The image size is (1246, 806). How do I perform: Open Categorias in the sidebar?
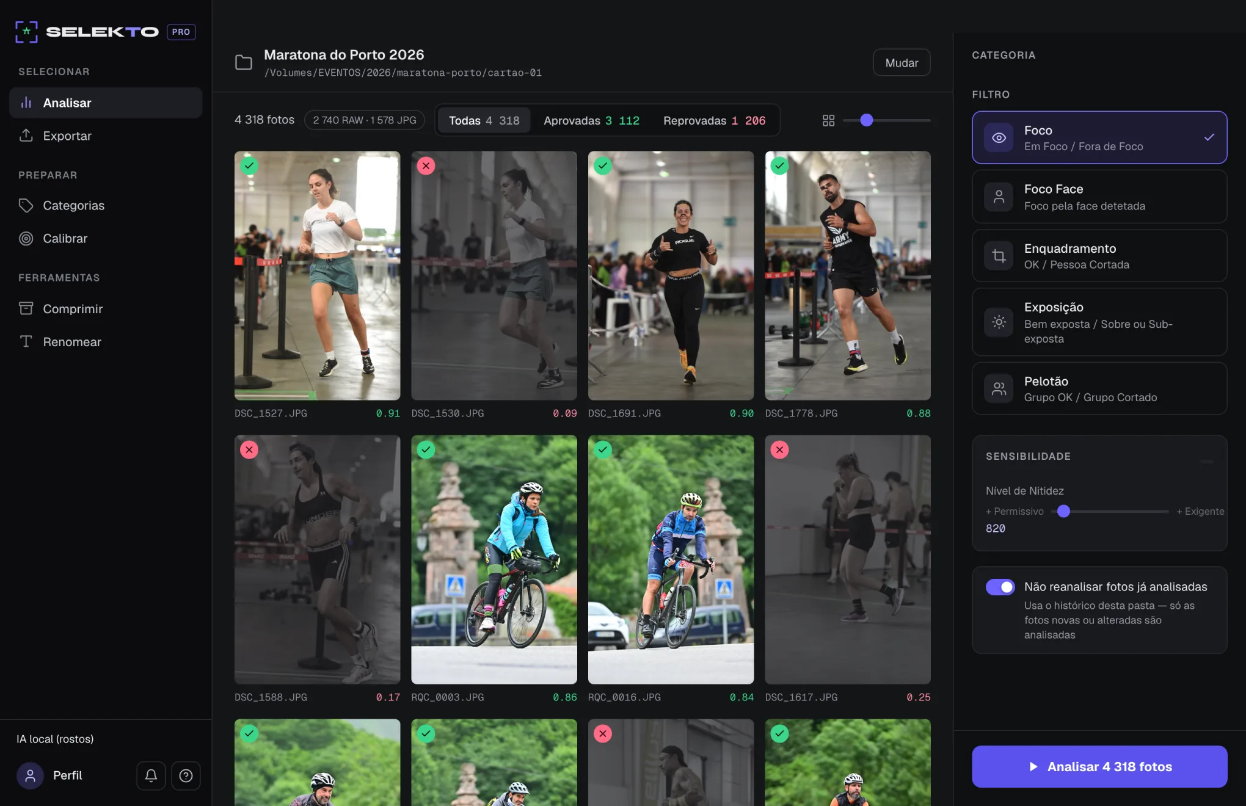point(106,205)
